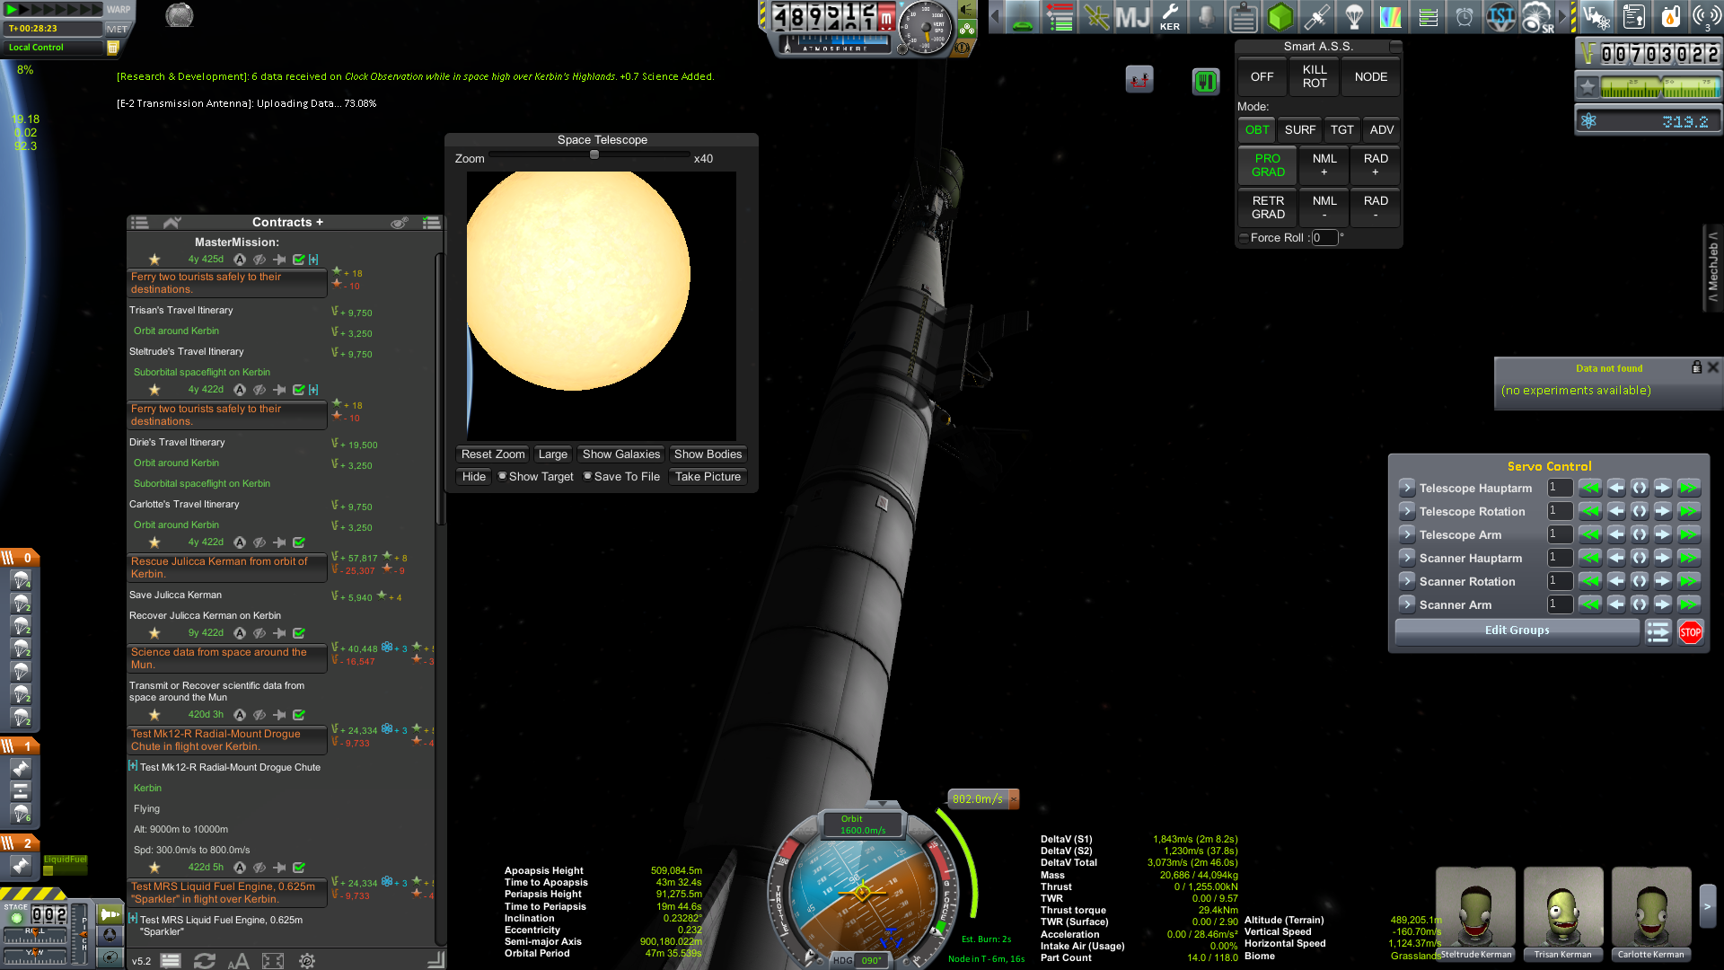The width and height of the screenshot is (1724, 970).
Task: Expand the Test Mk12-R Radial-Mount Drogue Chute parameter
Action: tap(133, 766)
